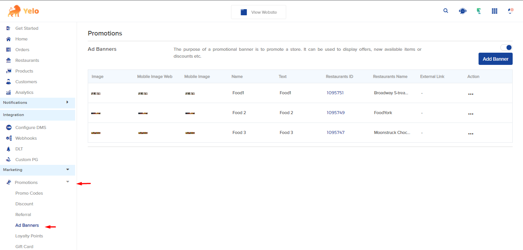Click the Orders sidebar icon
Viewport: 523px width, 250px height.
(8, 50)
